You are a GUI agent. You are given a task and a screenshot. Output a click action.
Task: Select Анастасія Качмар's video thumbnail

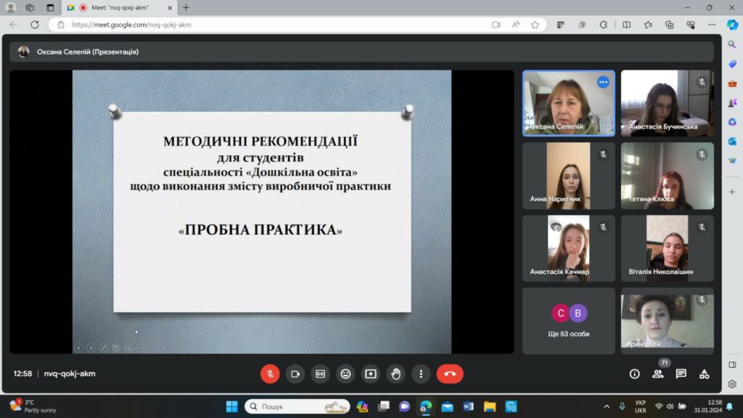[568, 248]
